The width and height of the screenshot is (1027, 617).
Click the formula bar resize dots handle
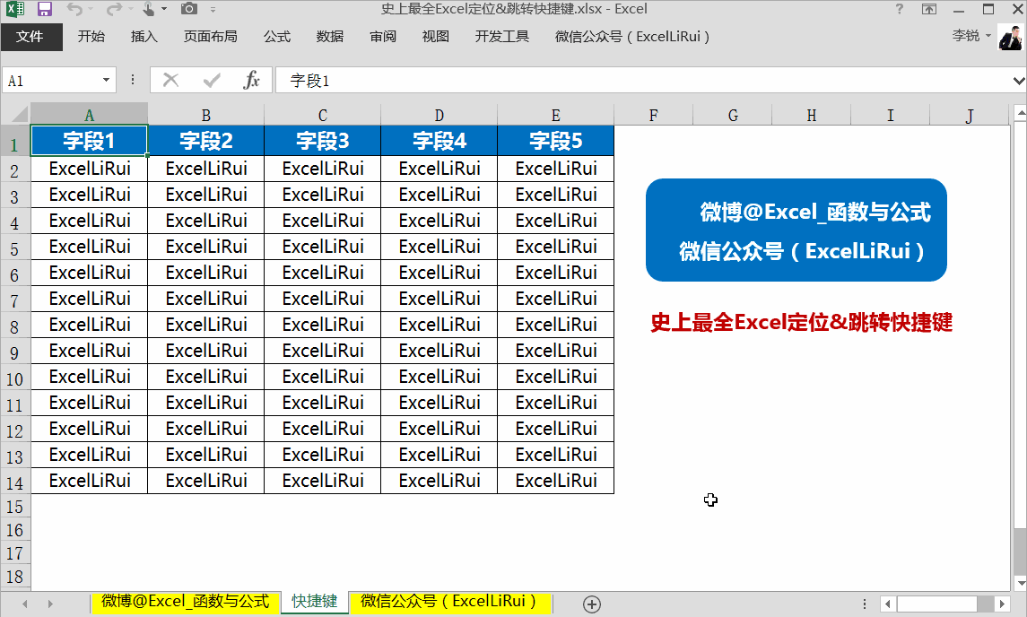pyautogui.click(x=133, y=80)
